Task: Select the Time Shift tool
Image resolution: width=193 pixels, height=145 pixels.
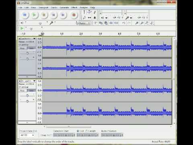Action: (x=89, y=18)
